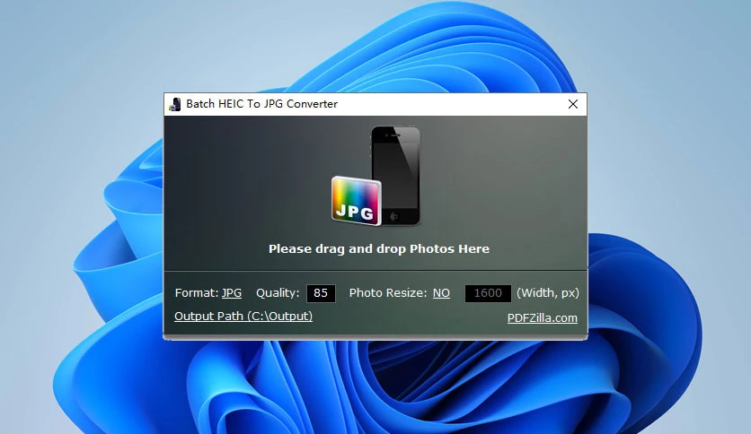Change the JPG format link

click(232, 293)
